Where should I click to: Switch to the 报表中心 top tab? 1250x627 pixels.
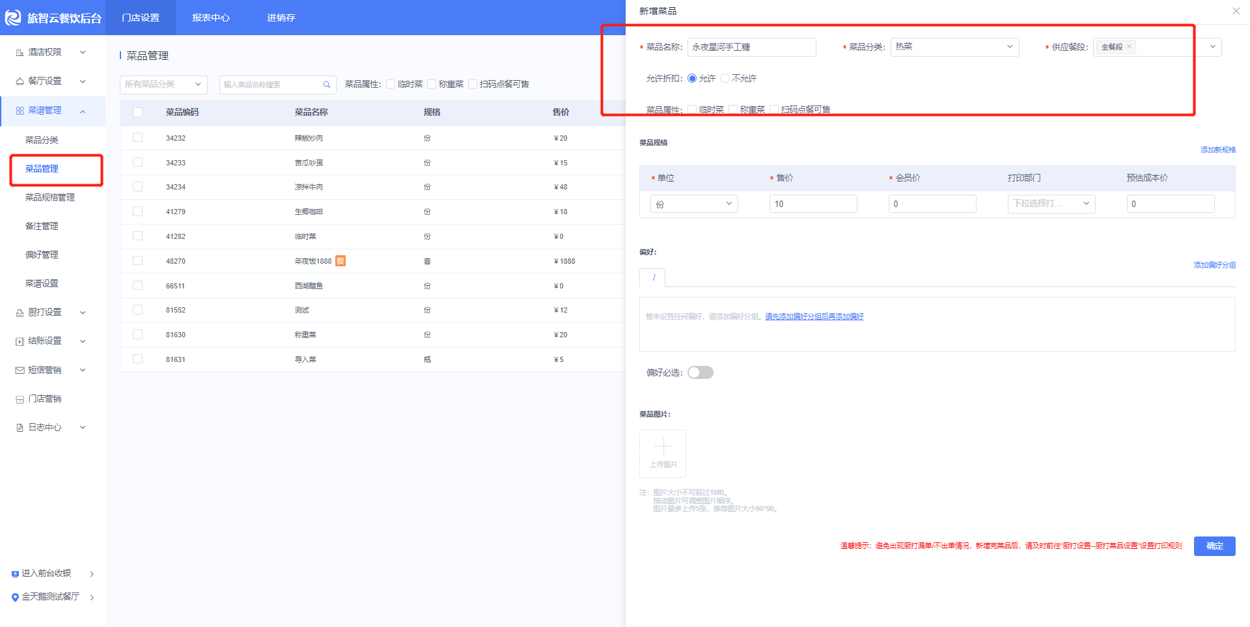click(211, 18)
